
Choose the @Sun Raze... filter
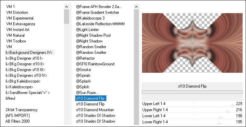point(87,93)
